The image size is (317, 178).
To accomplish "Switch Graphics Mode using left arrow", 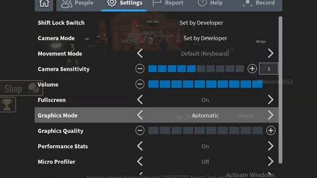I will pyautogui.click(x=140, y=115).
